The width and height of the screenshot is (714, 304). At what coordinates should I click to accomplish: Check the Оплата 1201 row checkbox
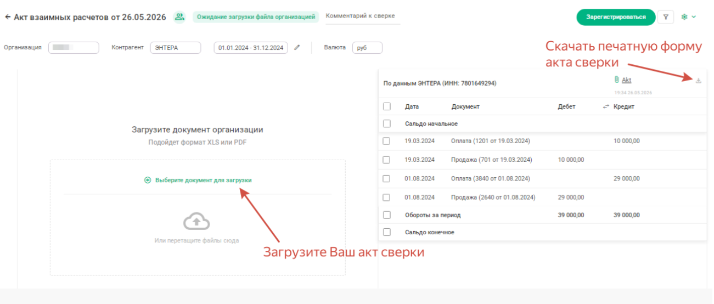point(386,141)
